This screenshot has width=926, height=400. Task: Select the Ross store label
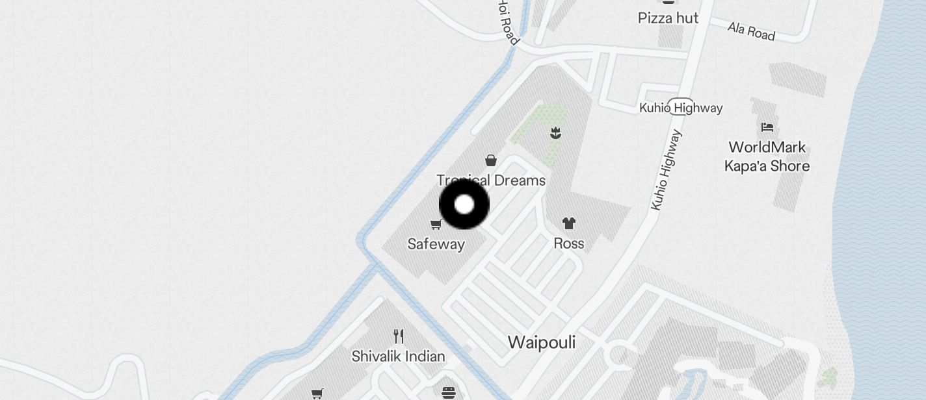coord(569,244)
